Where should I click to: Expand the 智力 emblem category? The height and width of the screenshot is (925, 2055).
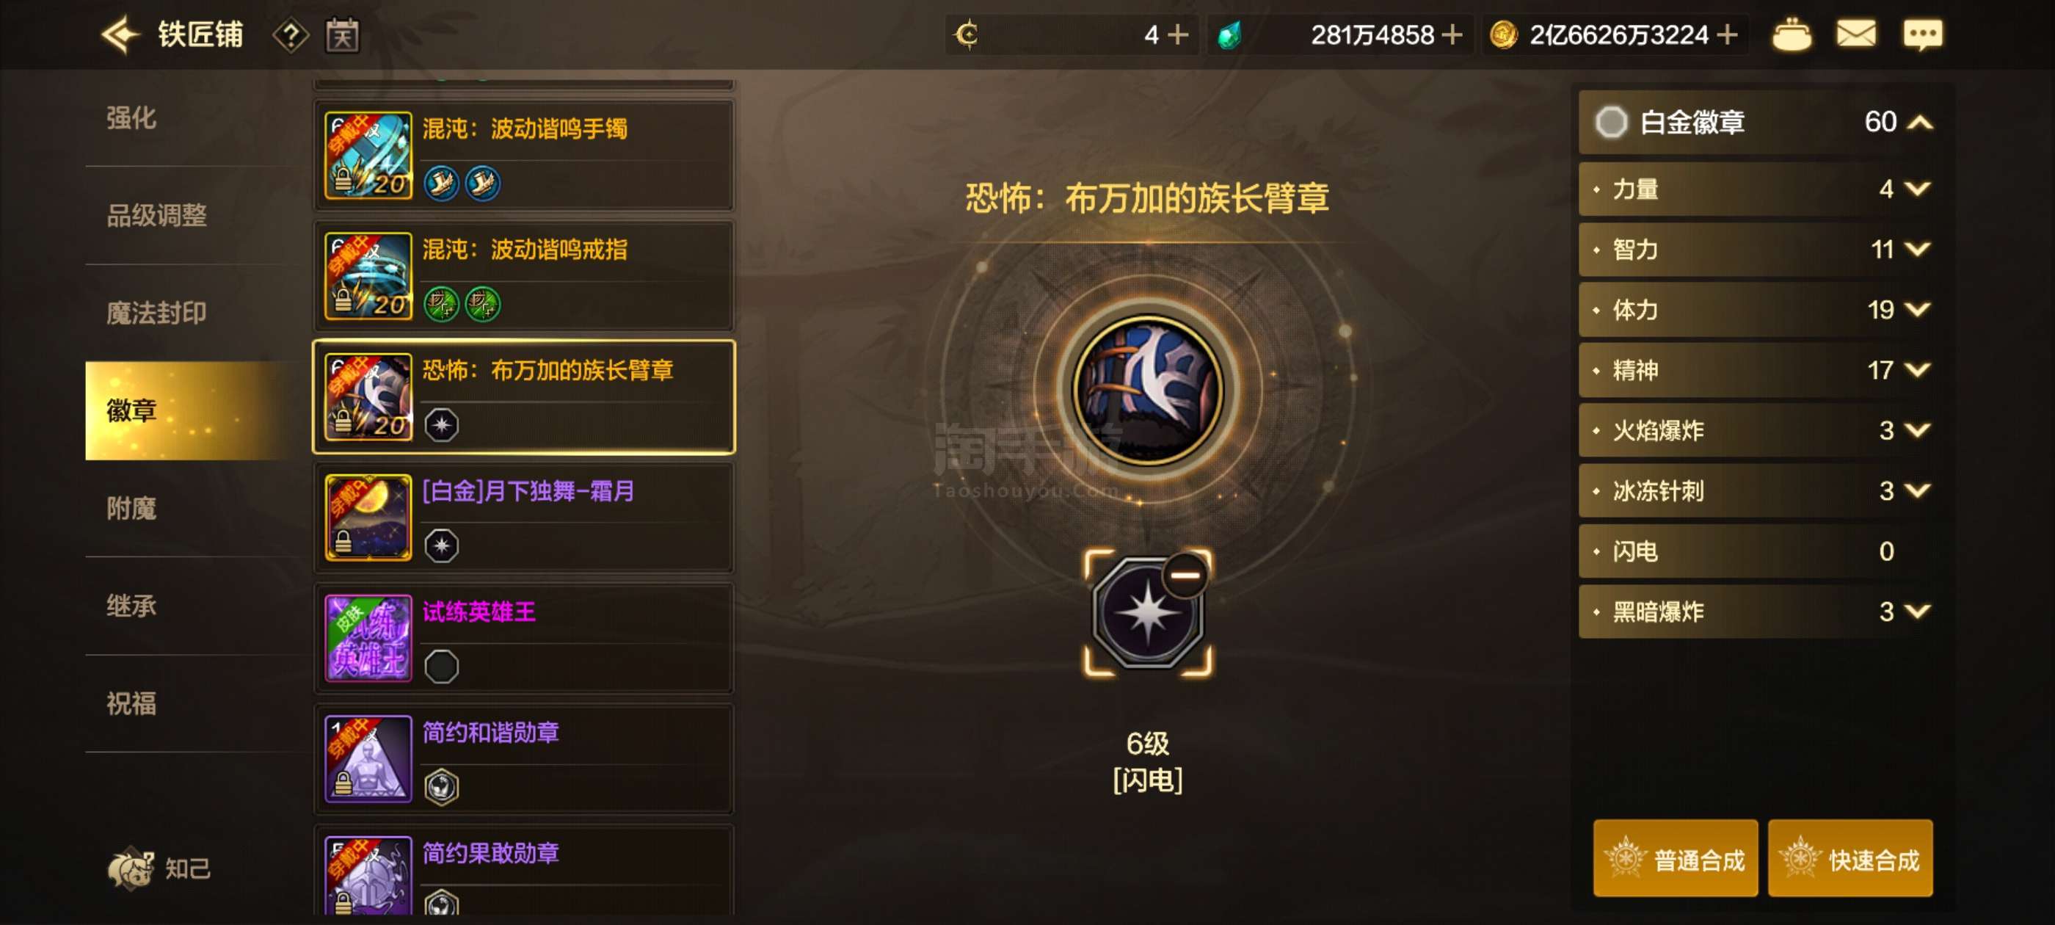pyautogui.click(x=1916, y=249)
